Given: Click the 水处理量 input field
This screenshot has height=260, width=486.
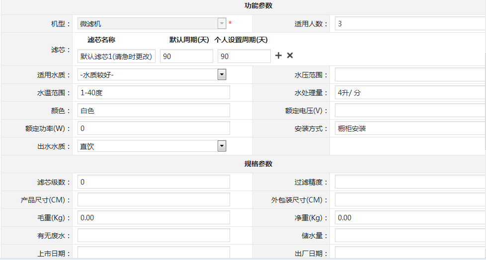Looking at the screenshot, I should coord(409,92).
